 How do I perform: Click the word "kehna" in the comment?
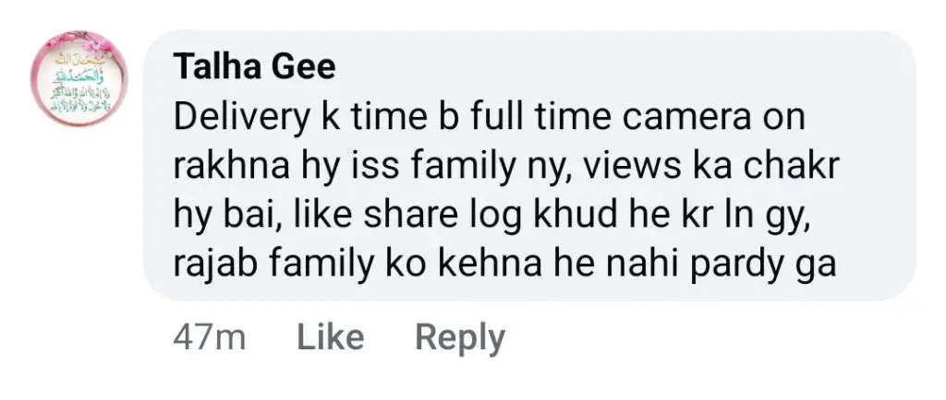click(x=504, y=266)
